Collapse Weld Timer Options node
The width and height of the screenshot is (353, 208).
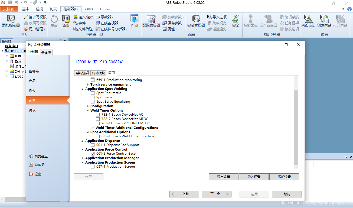point(88,110)
